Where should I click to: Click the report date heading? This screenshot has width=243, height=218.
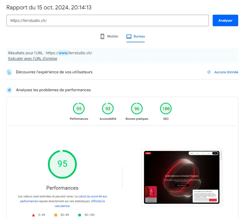49,7
